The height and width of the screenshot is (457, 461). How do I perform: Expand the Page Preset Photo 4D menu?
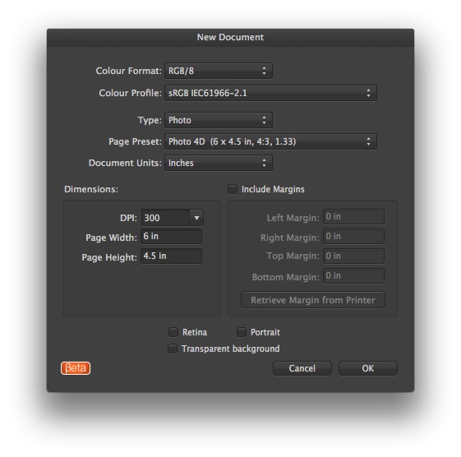tap(270, 141)
